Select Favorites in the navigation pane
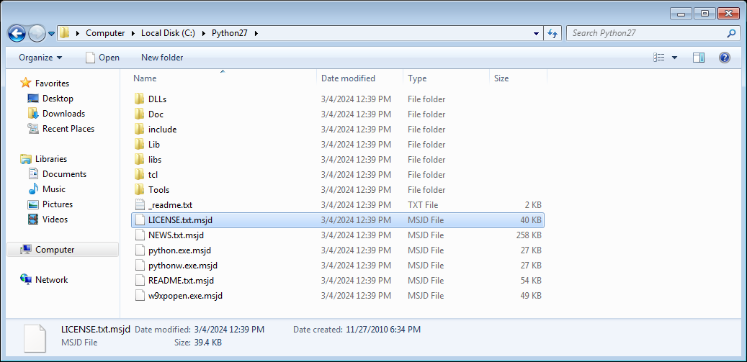 coord(52,83)
